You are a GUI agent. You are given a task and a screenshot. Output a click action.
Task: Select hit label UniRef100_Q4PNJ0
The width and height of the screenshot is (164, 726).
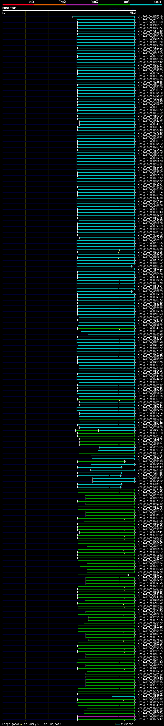tap(150, 62)
